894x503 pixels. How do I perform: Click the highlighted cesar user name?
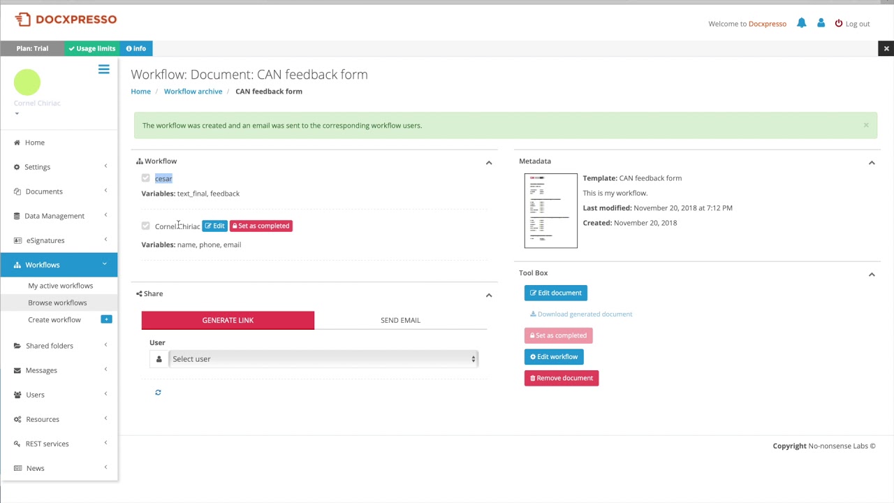(x=163, y=179)
